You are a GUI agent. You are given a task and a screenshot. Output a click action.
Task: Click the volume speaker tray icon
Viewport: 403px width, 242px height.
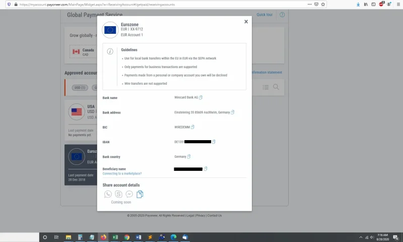372,237
